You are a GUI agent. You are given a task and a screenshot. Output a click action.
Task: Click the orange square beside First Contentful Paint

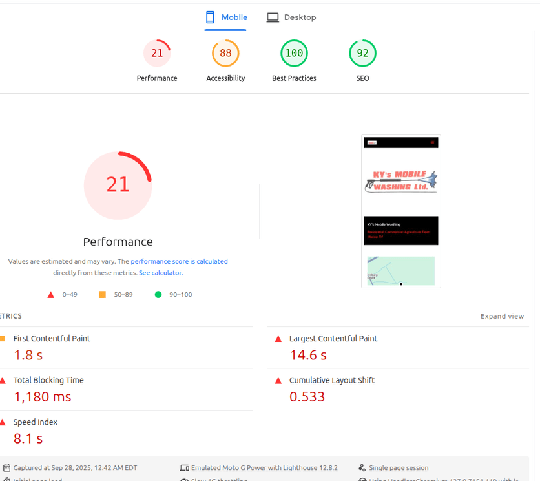click(x=3, y=337)
